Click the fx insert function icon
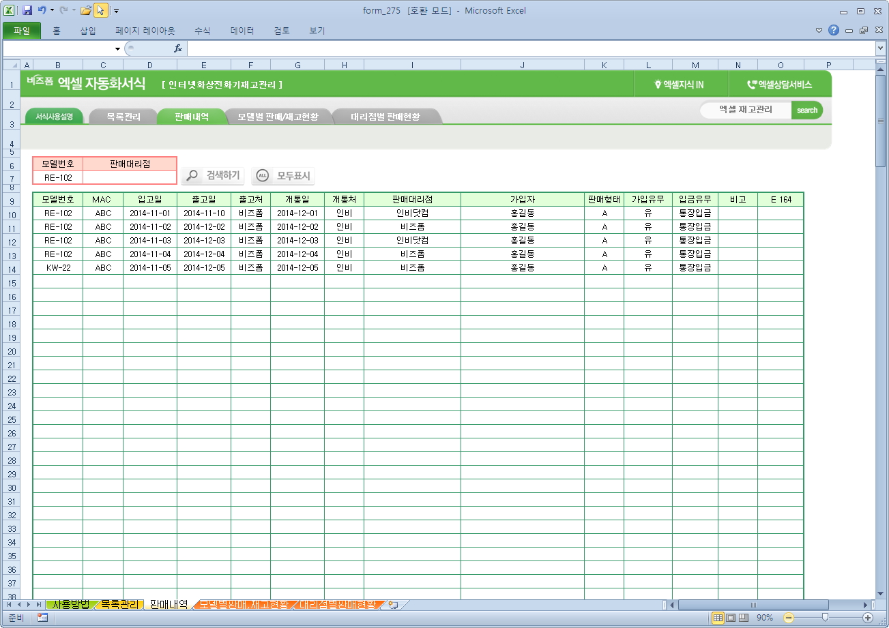Viewport: 889px width, 628px height. point(178,48)
